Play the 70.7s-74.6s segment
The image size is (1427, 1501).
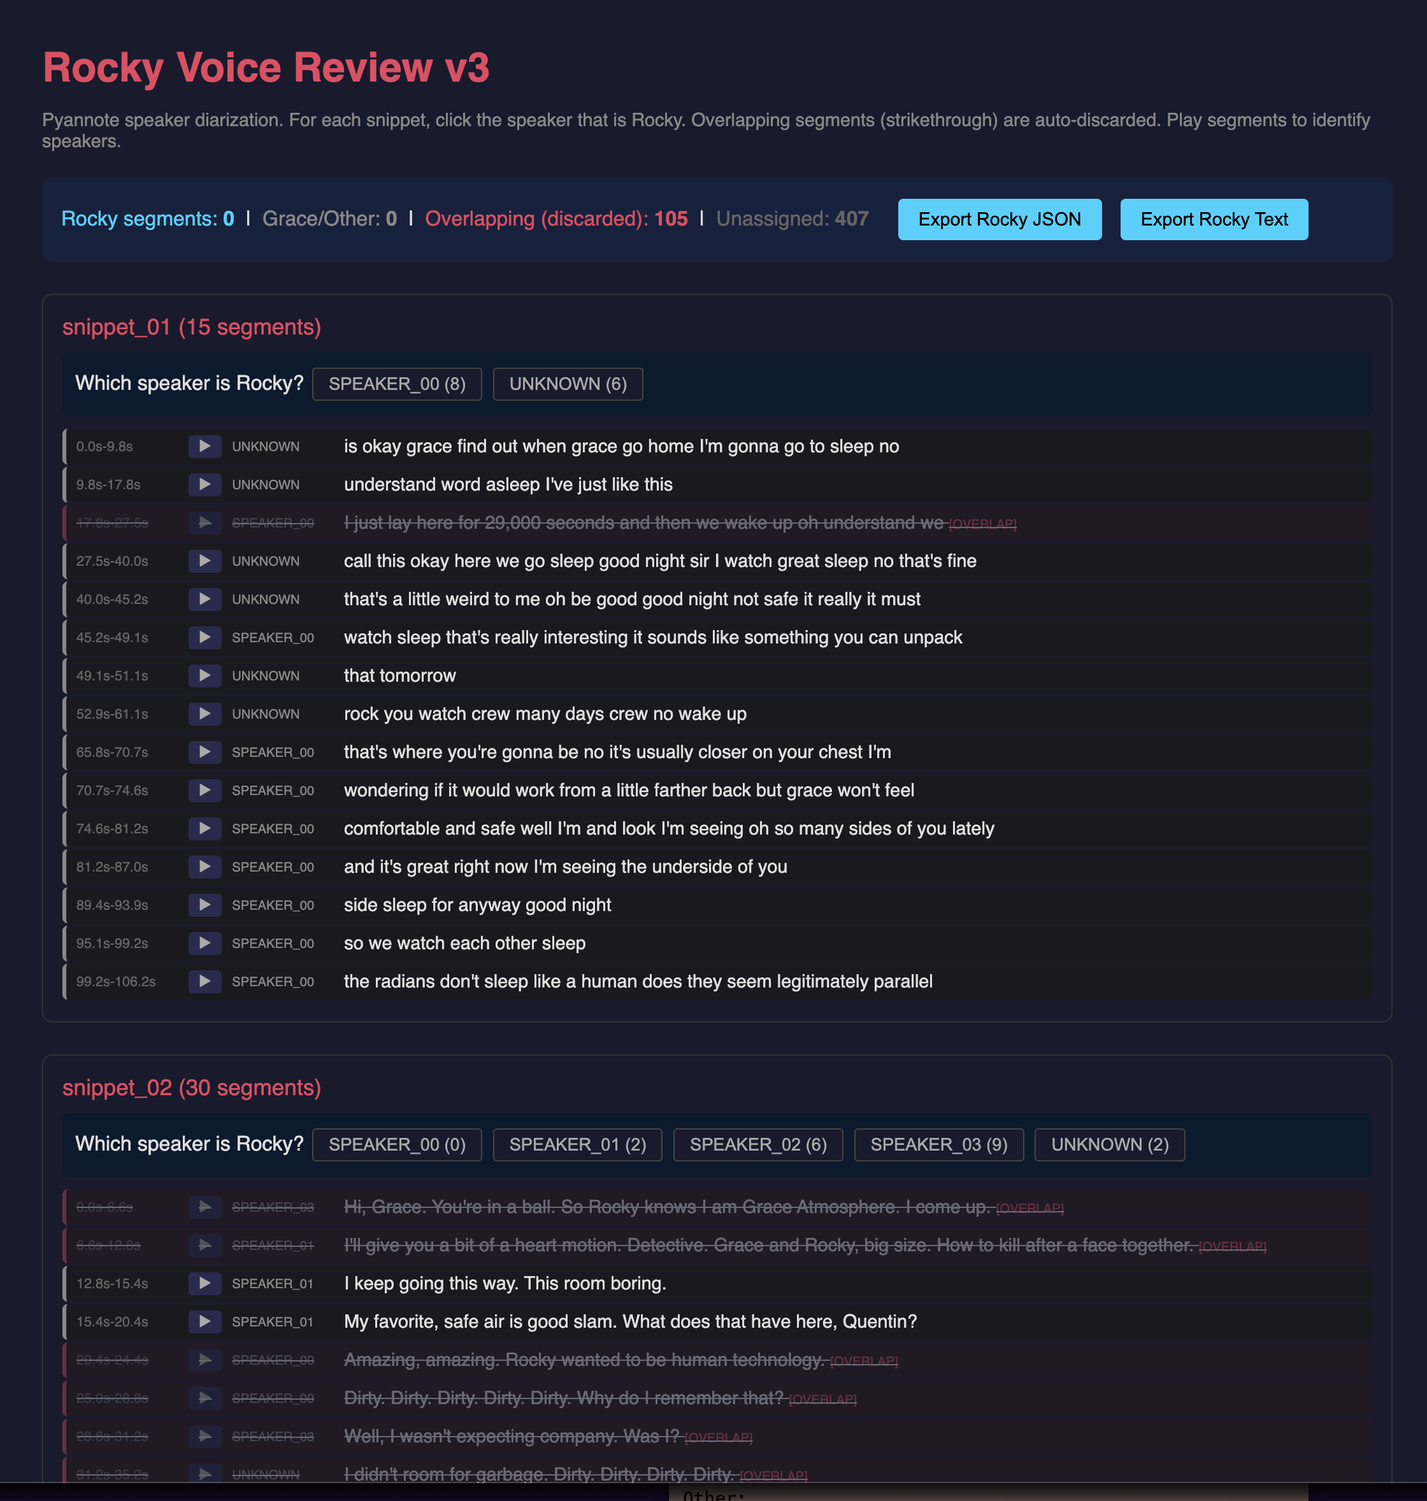tap(204, 791)
